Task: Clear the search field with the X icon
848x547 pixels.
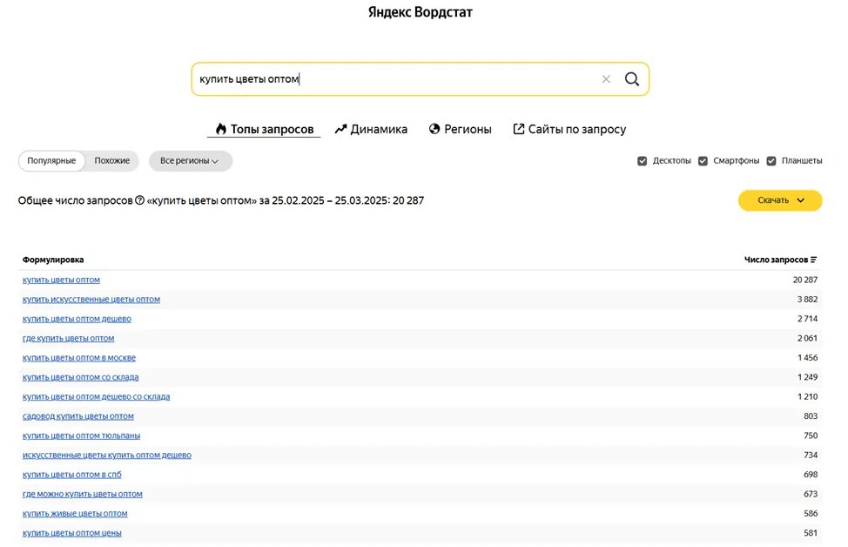Action: point(606,79)
